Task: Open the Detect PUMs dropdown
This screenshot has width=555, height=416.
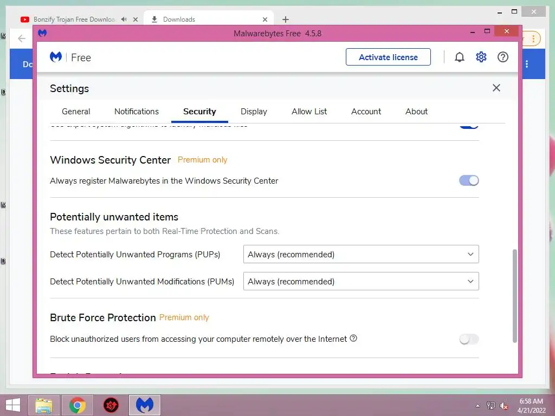Action: 361,281
